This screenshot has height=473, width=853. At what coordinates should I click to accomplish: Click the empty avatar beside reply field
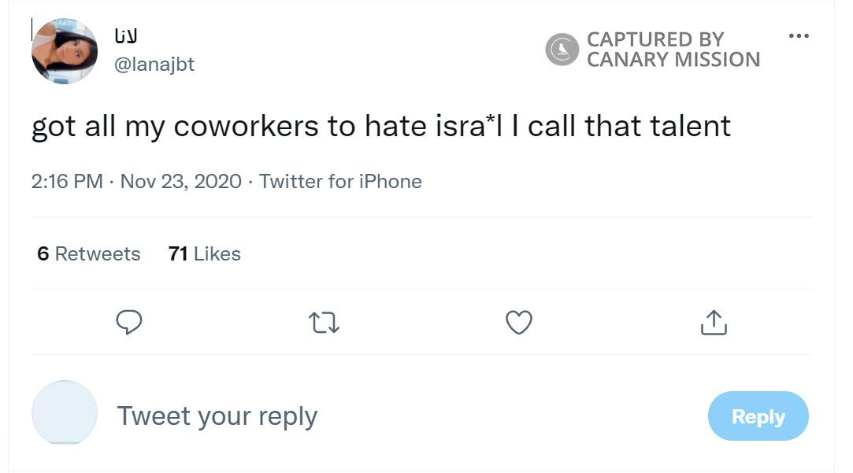tap(65, 413)
